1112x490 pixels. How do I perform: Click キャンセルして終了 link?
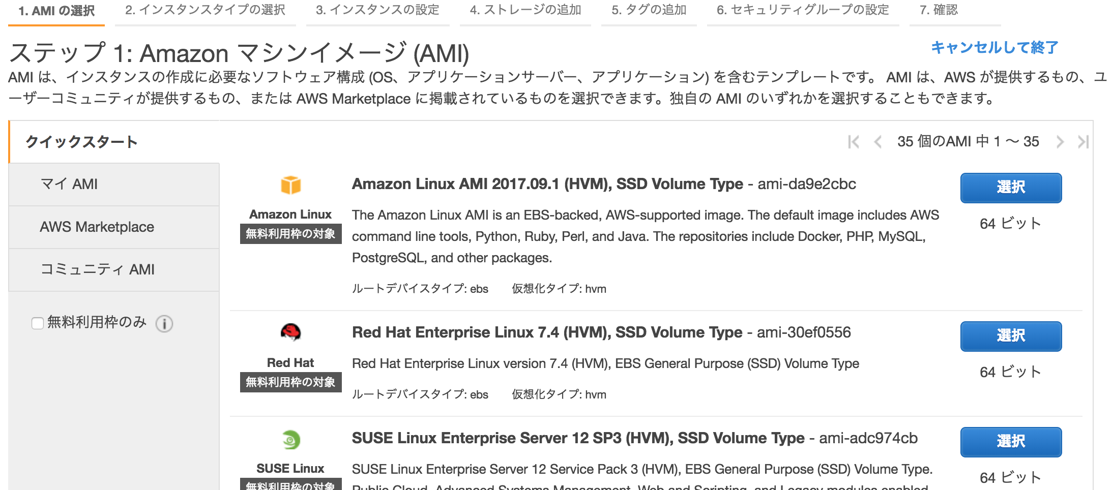pyautogui.click(x=994, y=48)
